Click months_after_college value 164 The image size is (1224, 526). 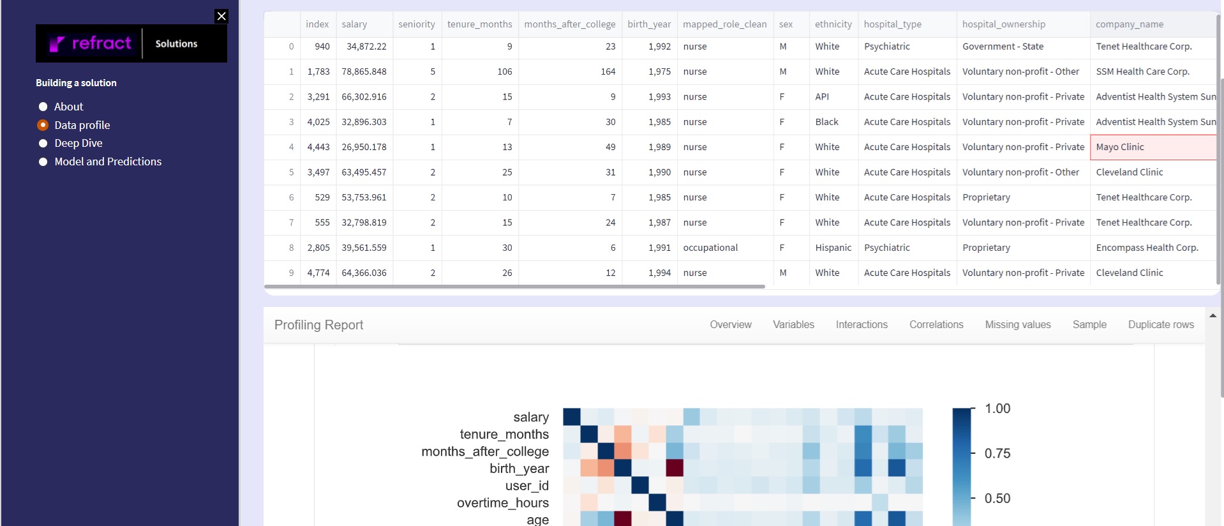pos(570,71)
